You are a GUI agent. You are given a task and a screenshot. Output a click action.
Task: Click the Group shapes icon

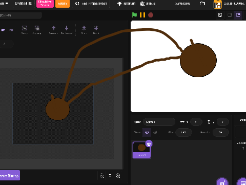(25, 30)
